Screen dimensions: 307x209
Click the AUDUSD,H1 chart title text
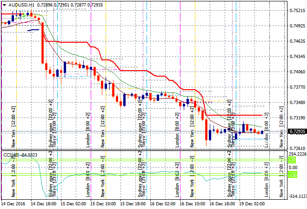tap(21, 5)
